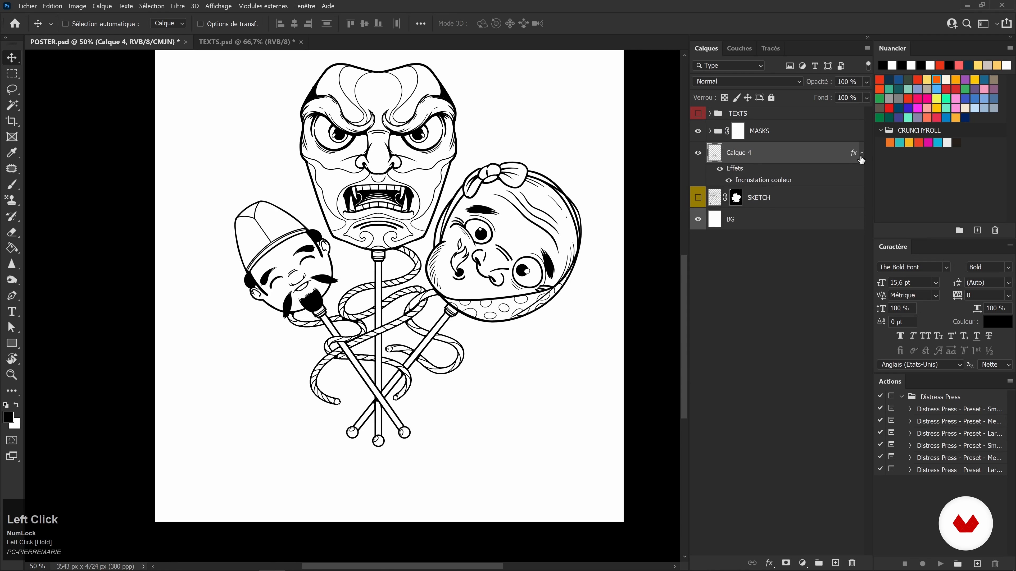This screenshot has width=1016, height=571.
Task: Select the Eyedropper tool
Action: coord(12,153)
